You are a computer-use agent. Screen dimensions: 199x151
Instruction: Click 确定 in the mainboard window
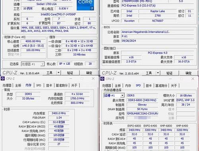tap(188, 73)
